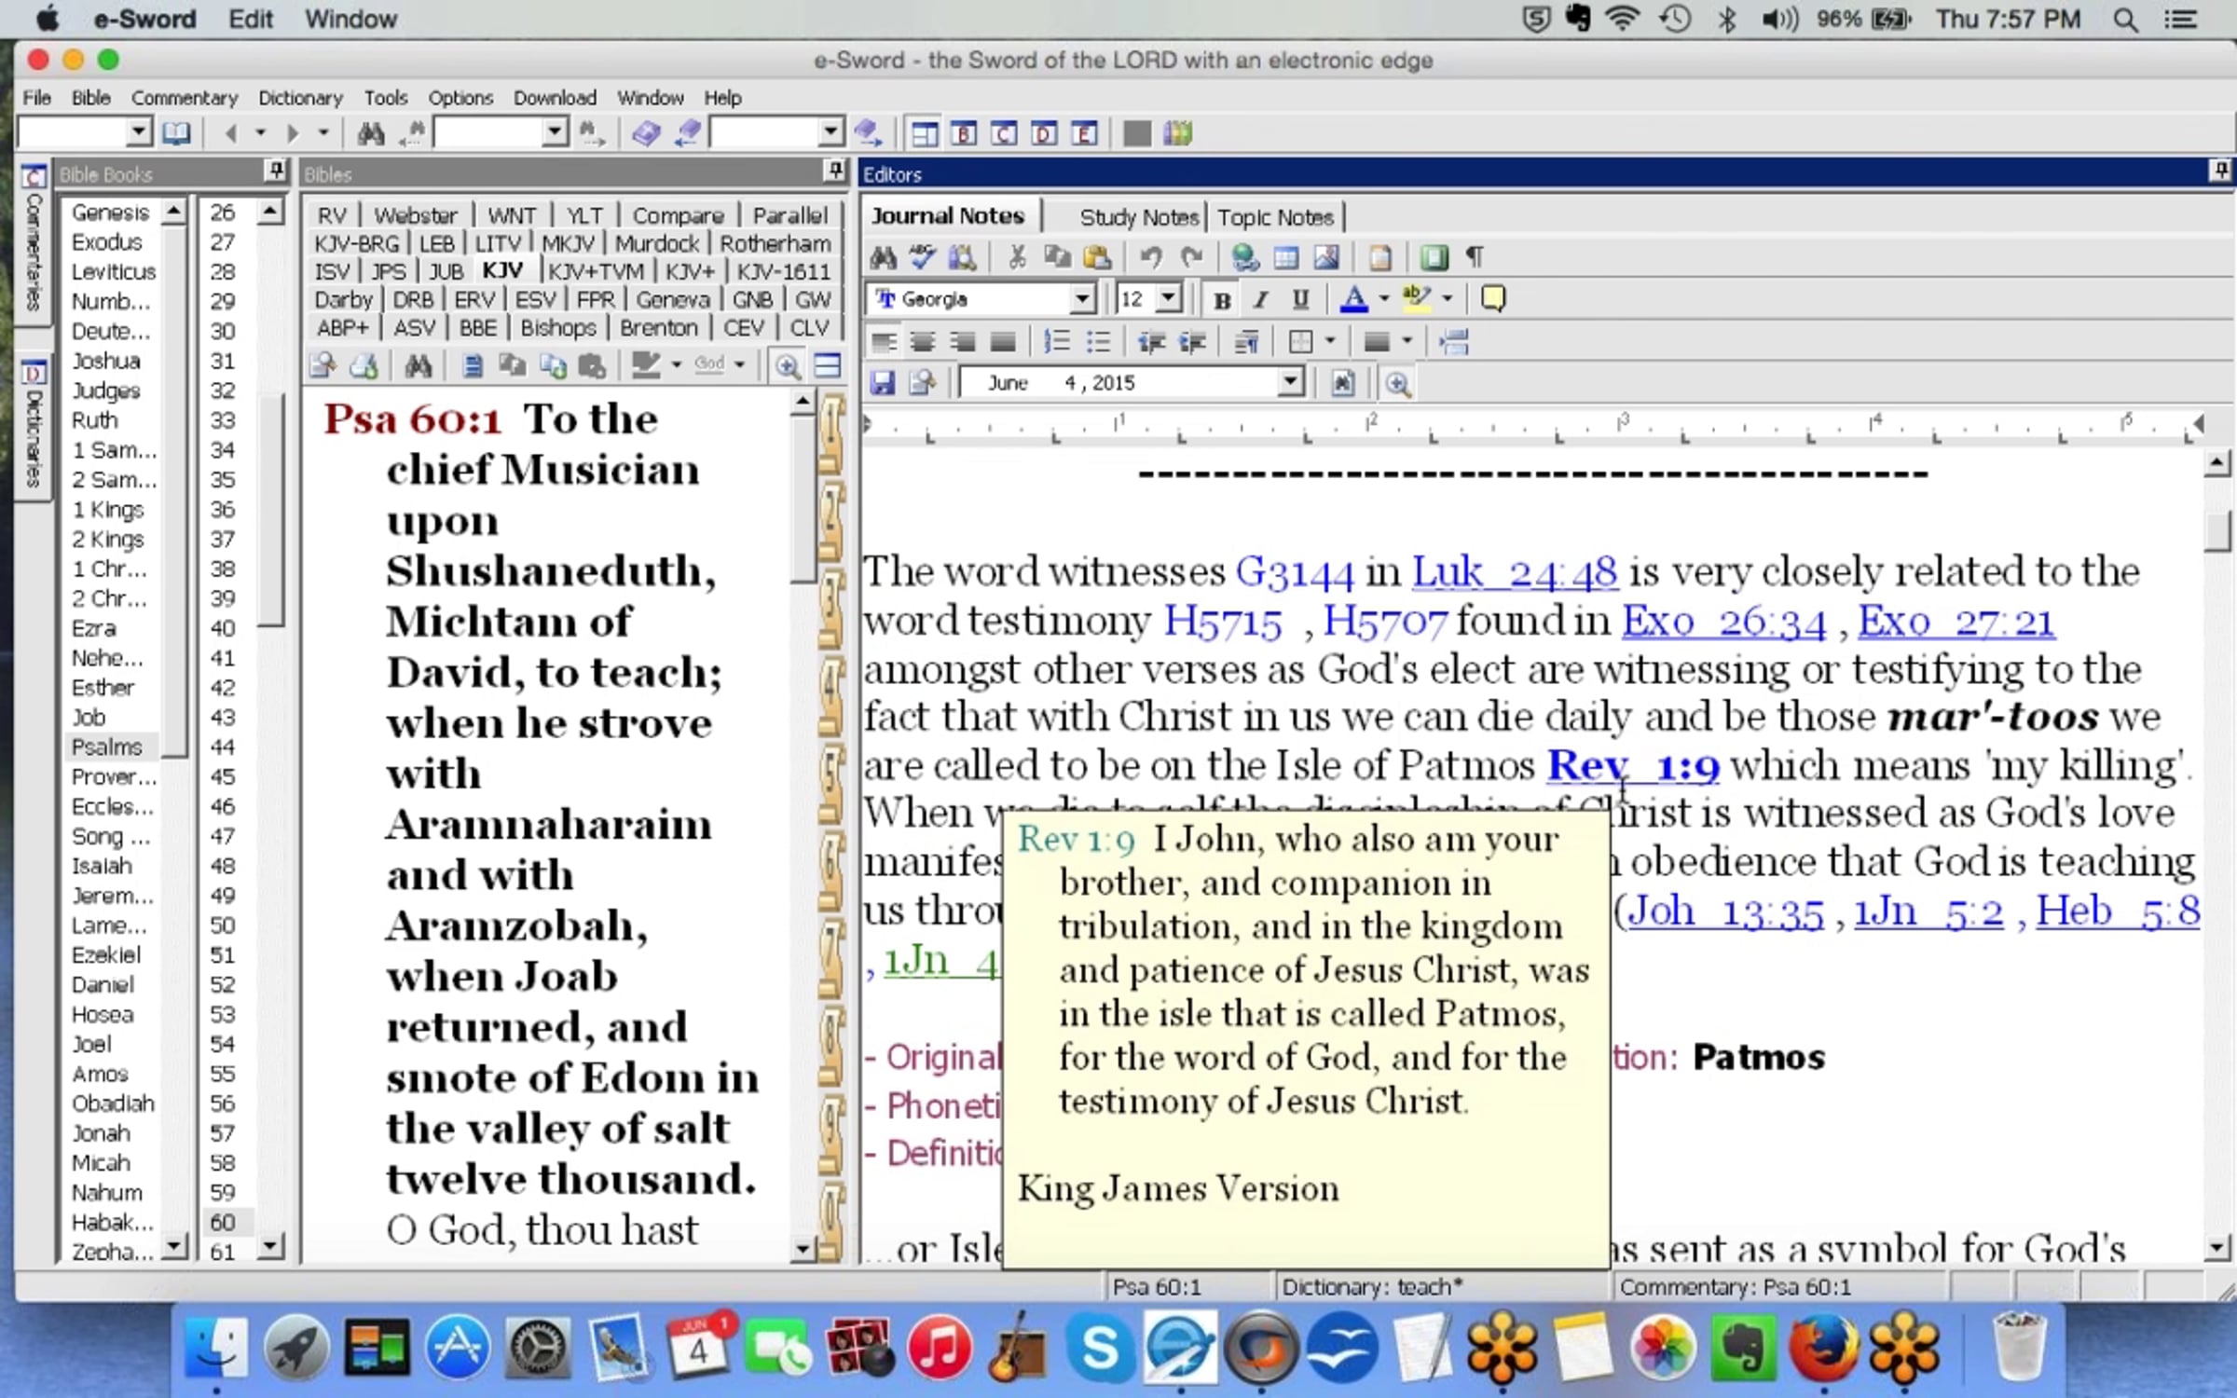Image resolution: width=2237 pixels, height=1398 pixels.
Task: Toggle italic formatting button
Action: 1261,300
